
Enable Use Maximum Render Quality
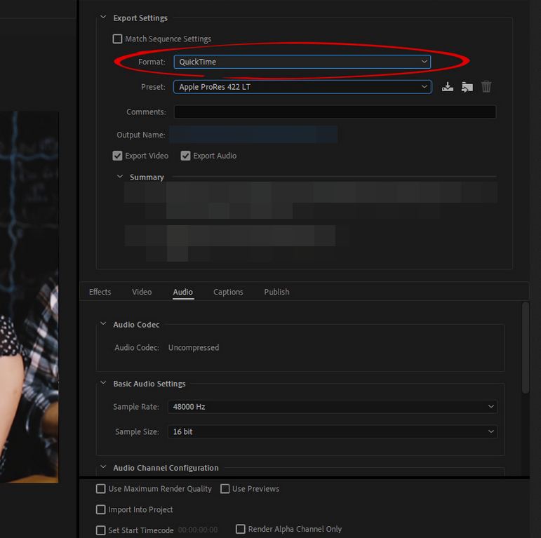tap(101, 489)
